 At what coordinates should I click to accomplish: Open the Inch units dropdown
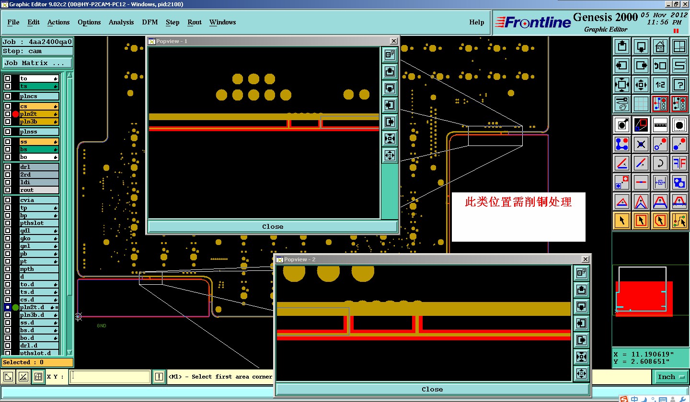pos(670,377)
